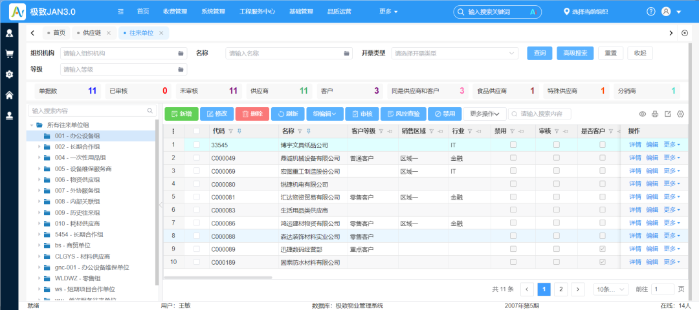This screenshot has height=310, width=699.
Task: Click the 输入搜索关键词 global search field
Action: pyautogui.click(x=497, y=12)
